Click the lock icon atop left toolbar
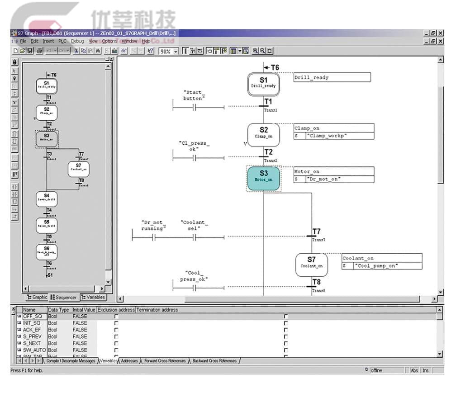The height and width of the screenshot is (407, 456). (15, 62)
